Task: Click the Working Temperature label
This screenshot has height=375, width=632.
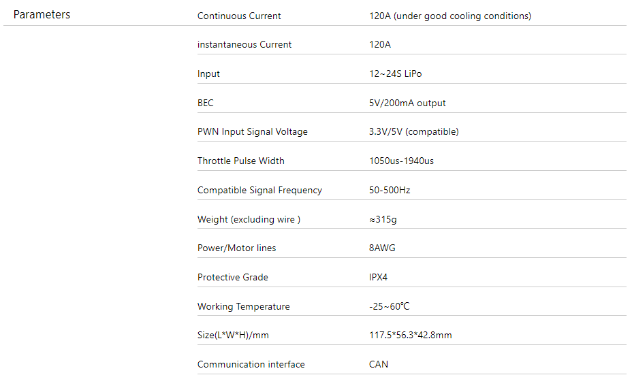Action: [243, 306]
